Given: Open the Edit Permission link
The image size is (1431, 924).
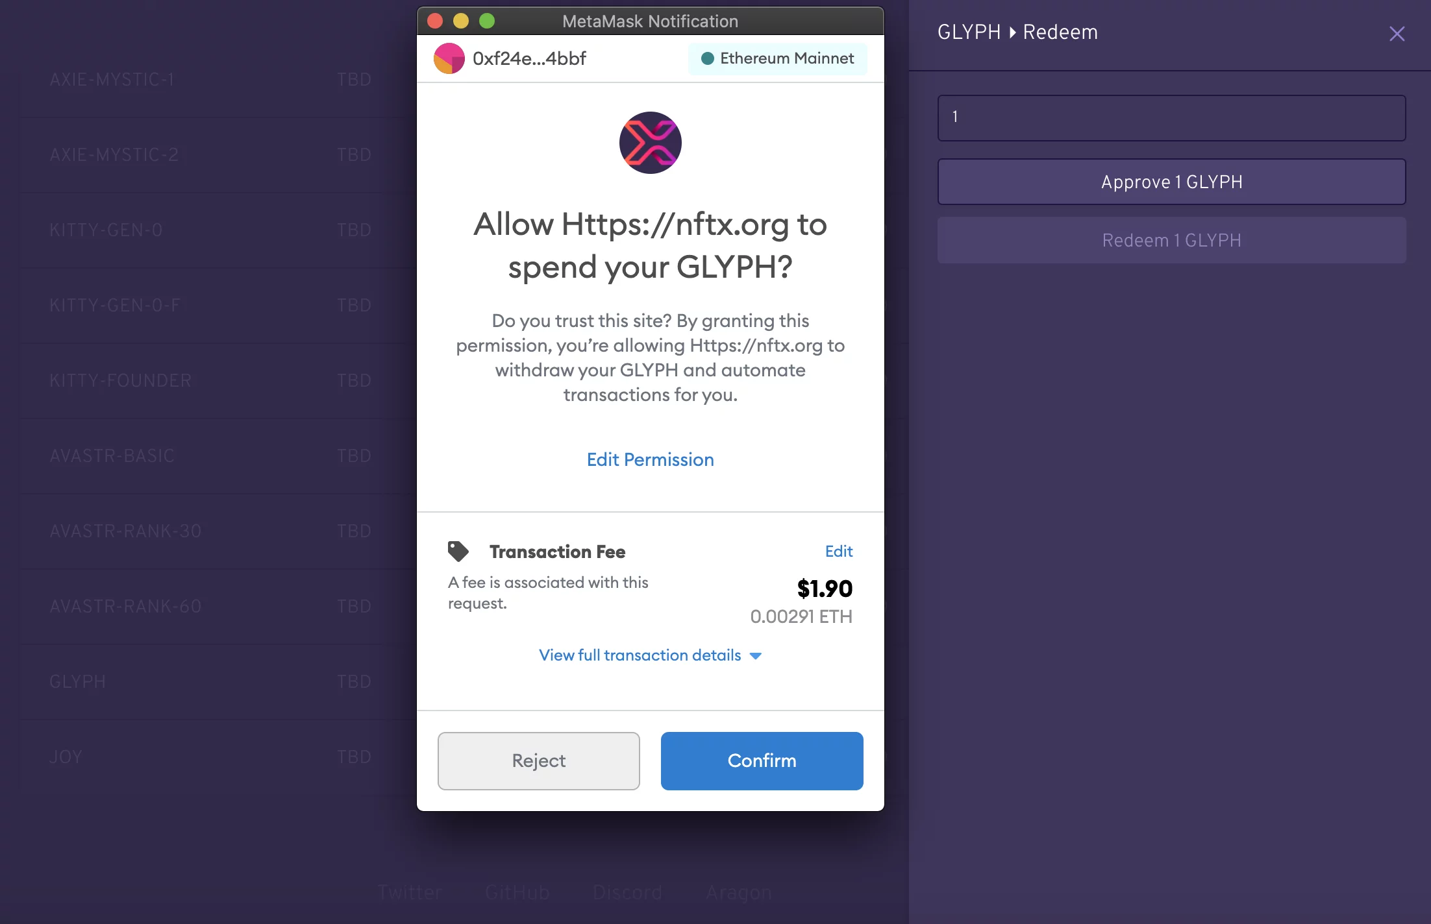Looking at the screenshot, I should 650,459.
